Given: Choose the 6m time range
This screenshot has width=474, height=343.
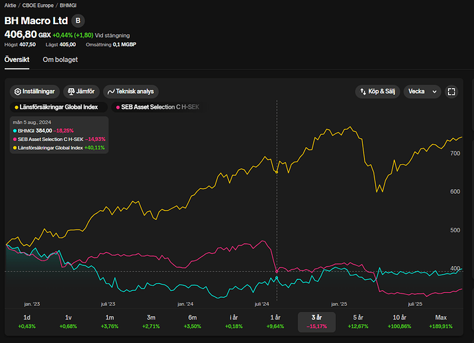Looking at the screenshot, I should 192,322.
